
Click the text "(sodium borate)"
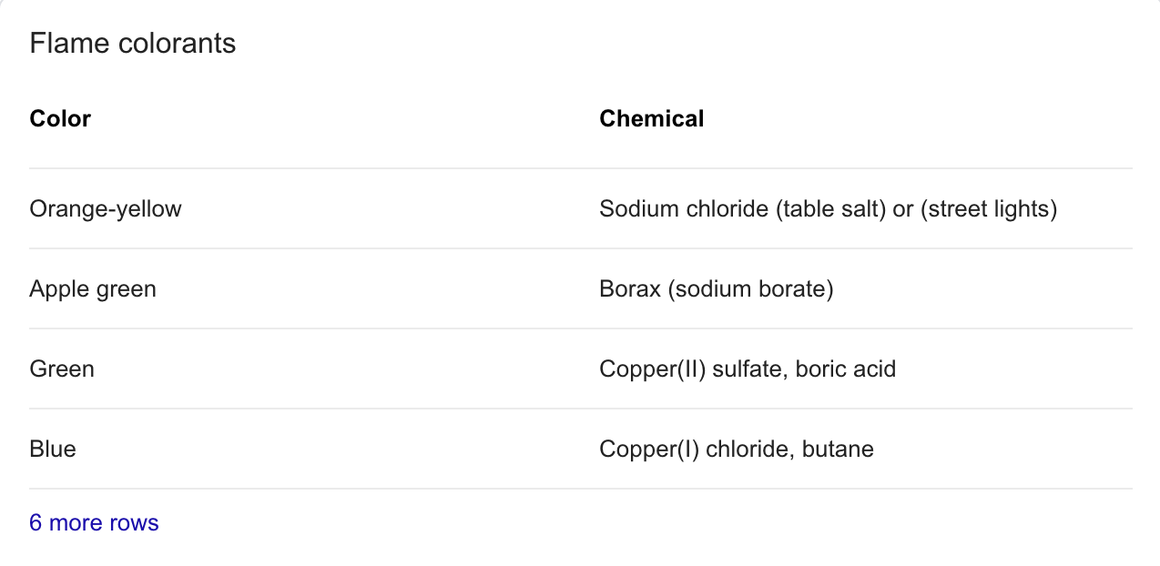753,289
